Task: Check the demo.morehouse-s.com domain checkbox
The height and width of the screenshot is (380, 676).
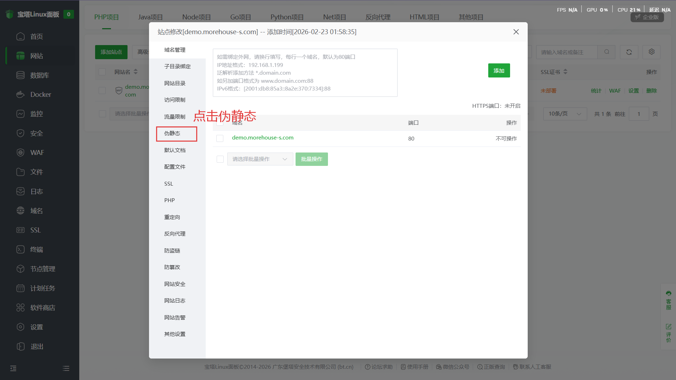Action: click(220, 138)
